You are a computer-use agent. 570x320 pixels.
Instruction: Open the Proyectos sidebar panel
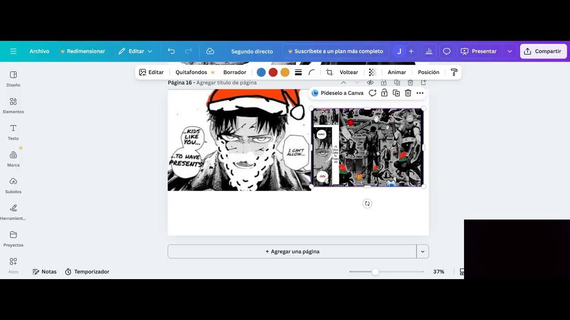(x=13, y=239)
